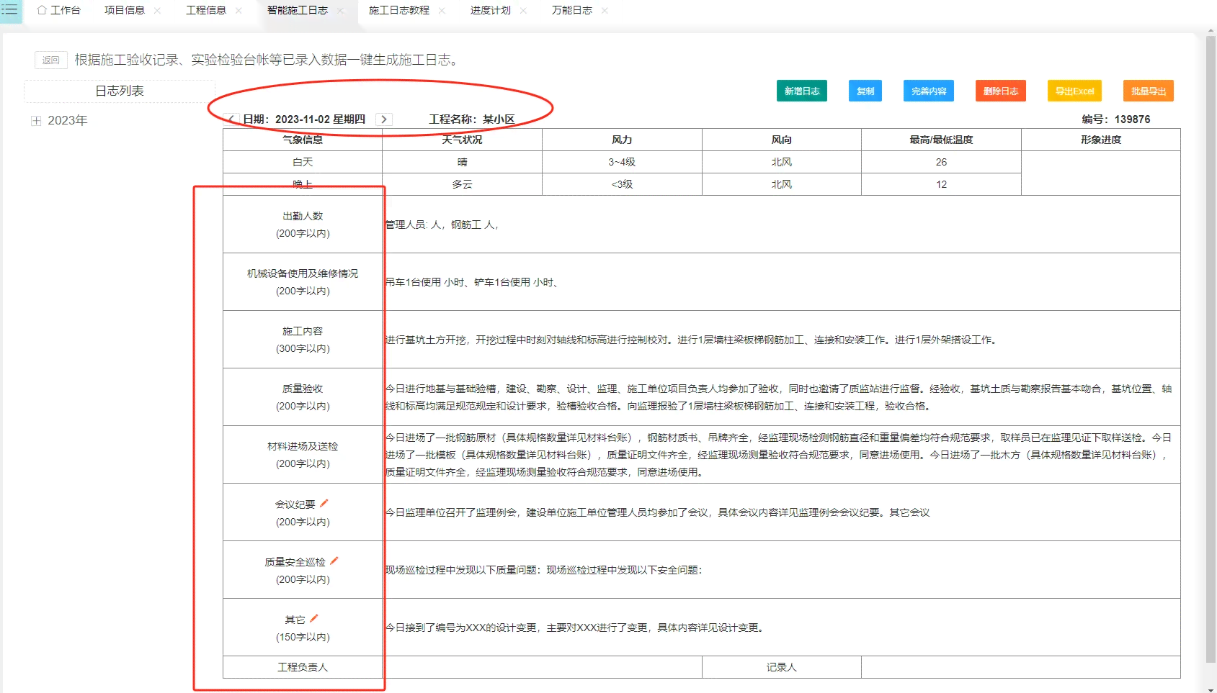Click the 记录人 label cell

pyautogui.click(x=782, y=667)
